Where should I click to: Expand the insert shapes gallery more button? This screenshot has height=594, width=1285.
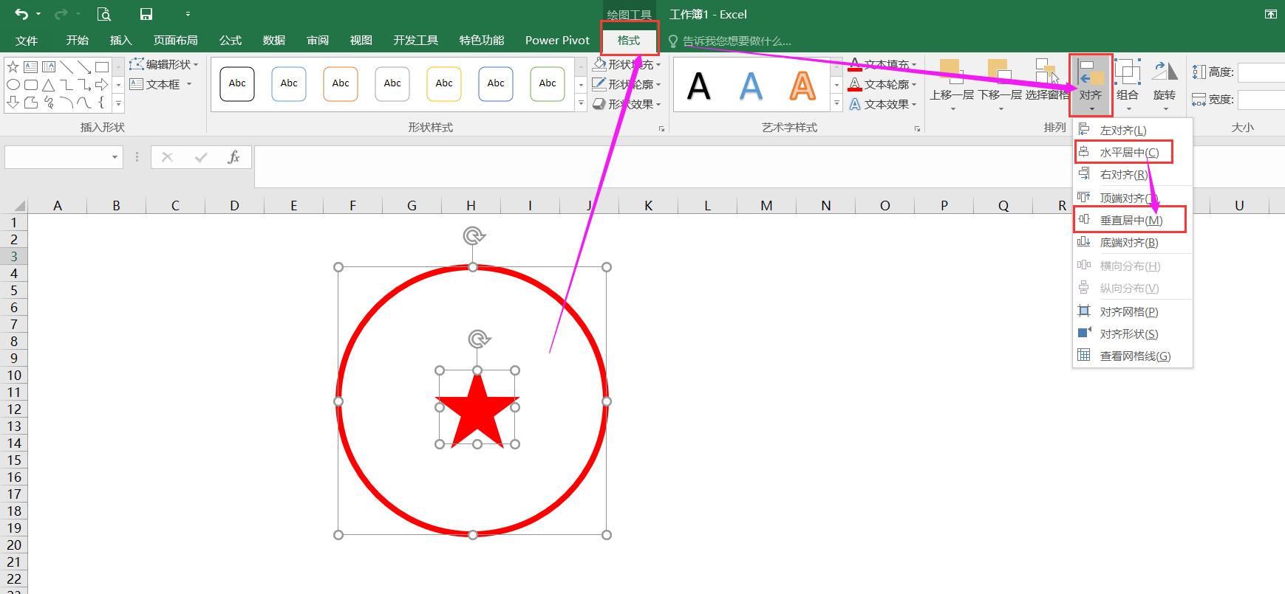[x=118, y=104]
